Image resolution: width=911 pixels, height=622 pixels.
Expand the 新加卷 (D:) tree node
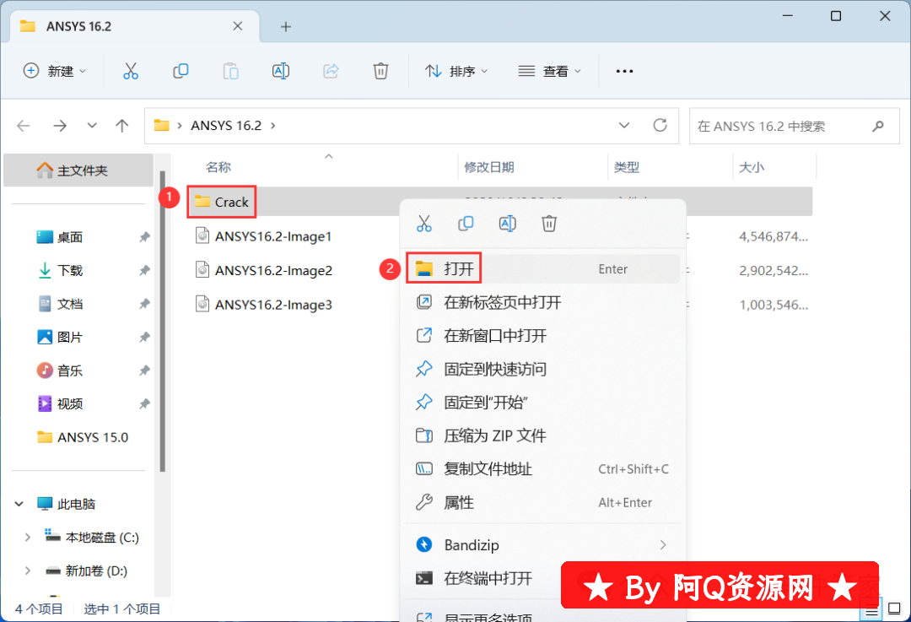(27, 571)
